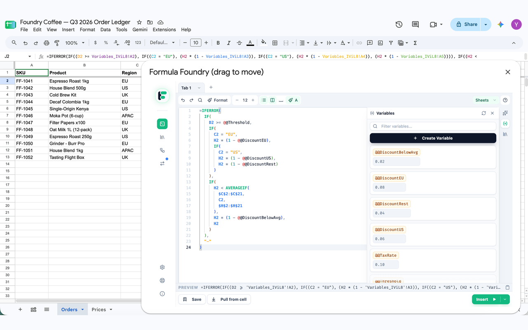528x330 pixels.
Task: Open the Format menu in Sheets menu bar
Action: point(87,30)
